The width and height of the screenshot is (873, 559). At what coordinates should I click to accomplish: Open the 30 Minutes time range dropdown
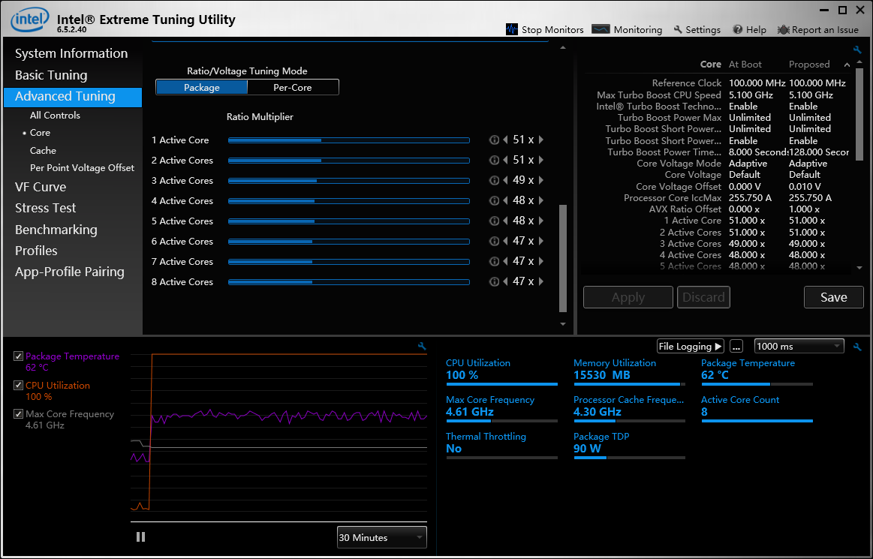tap(381, 537)
